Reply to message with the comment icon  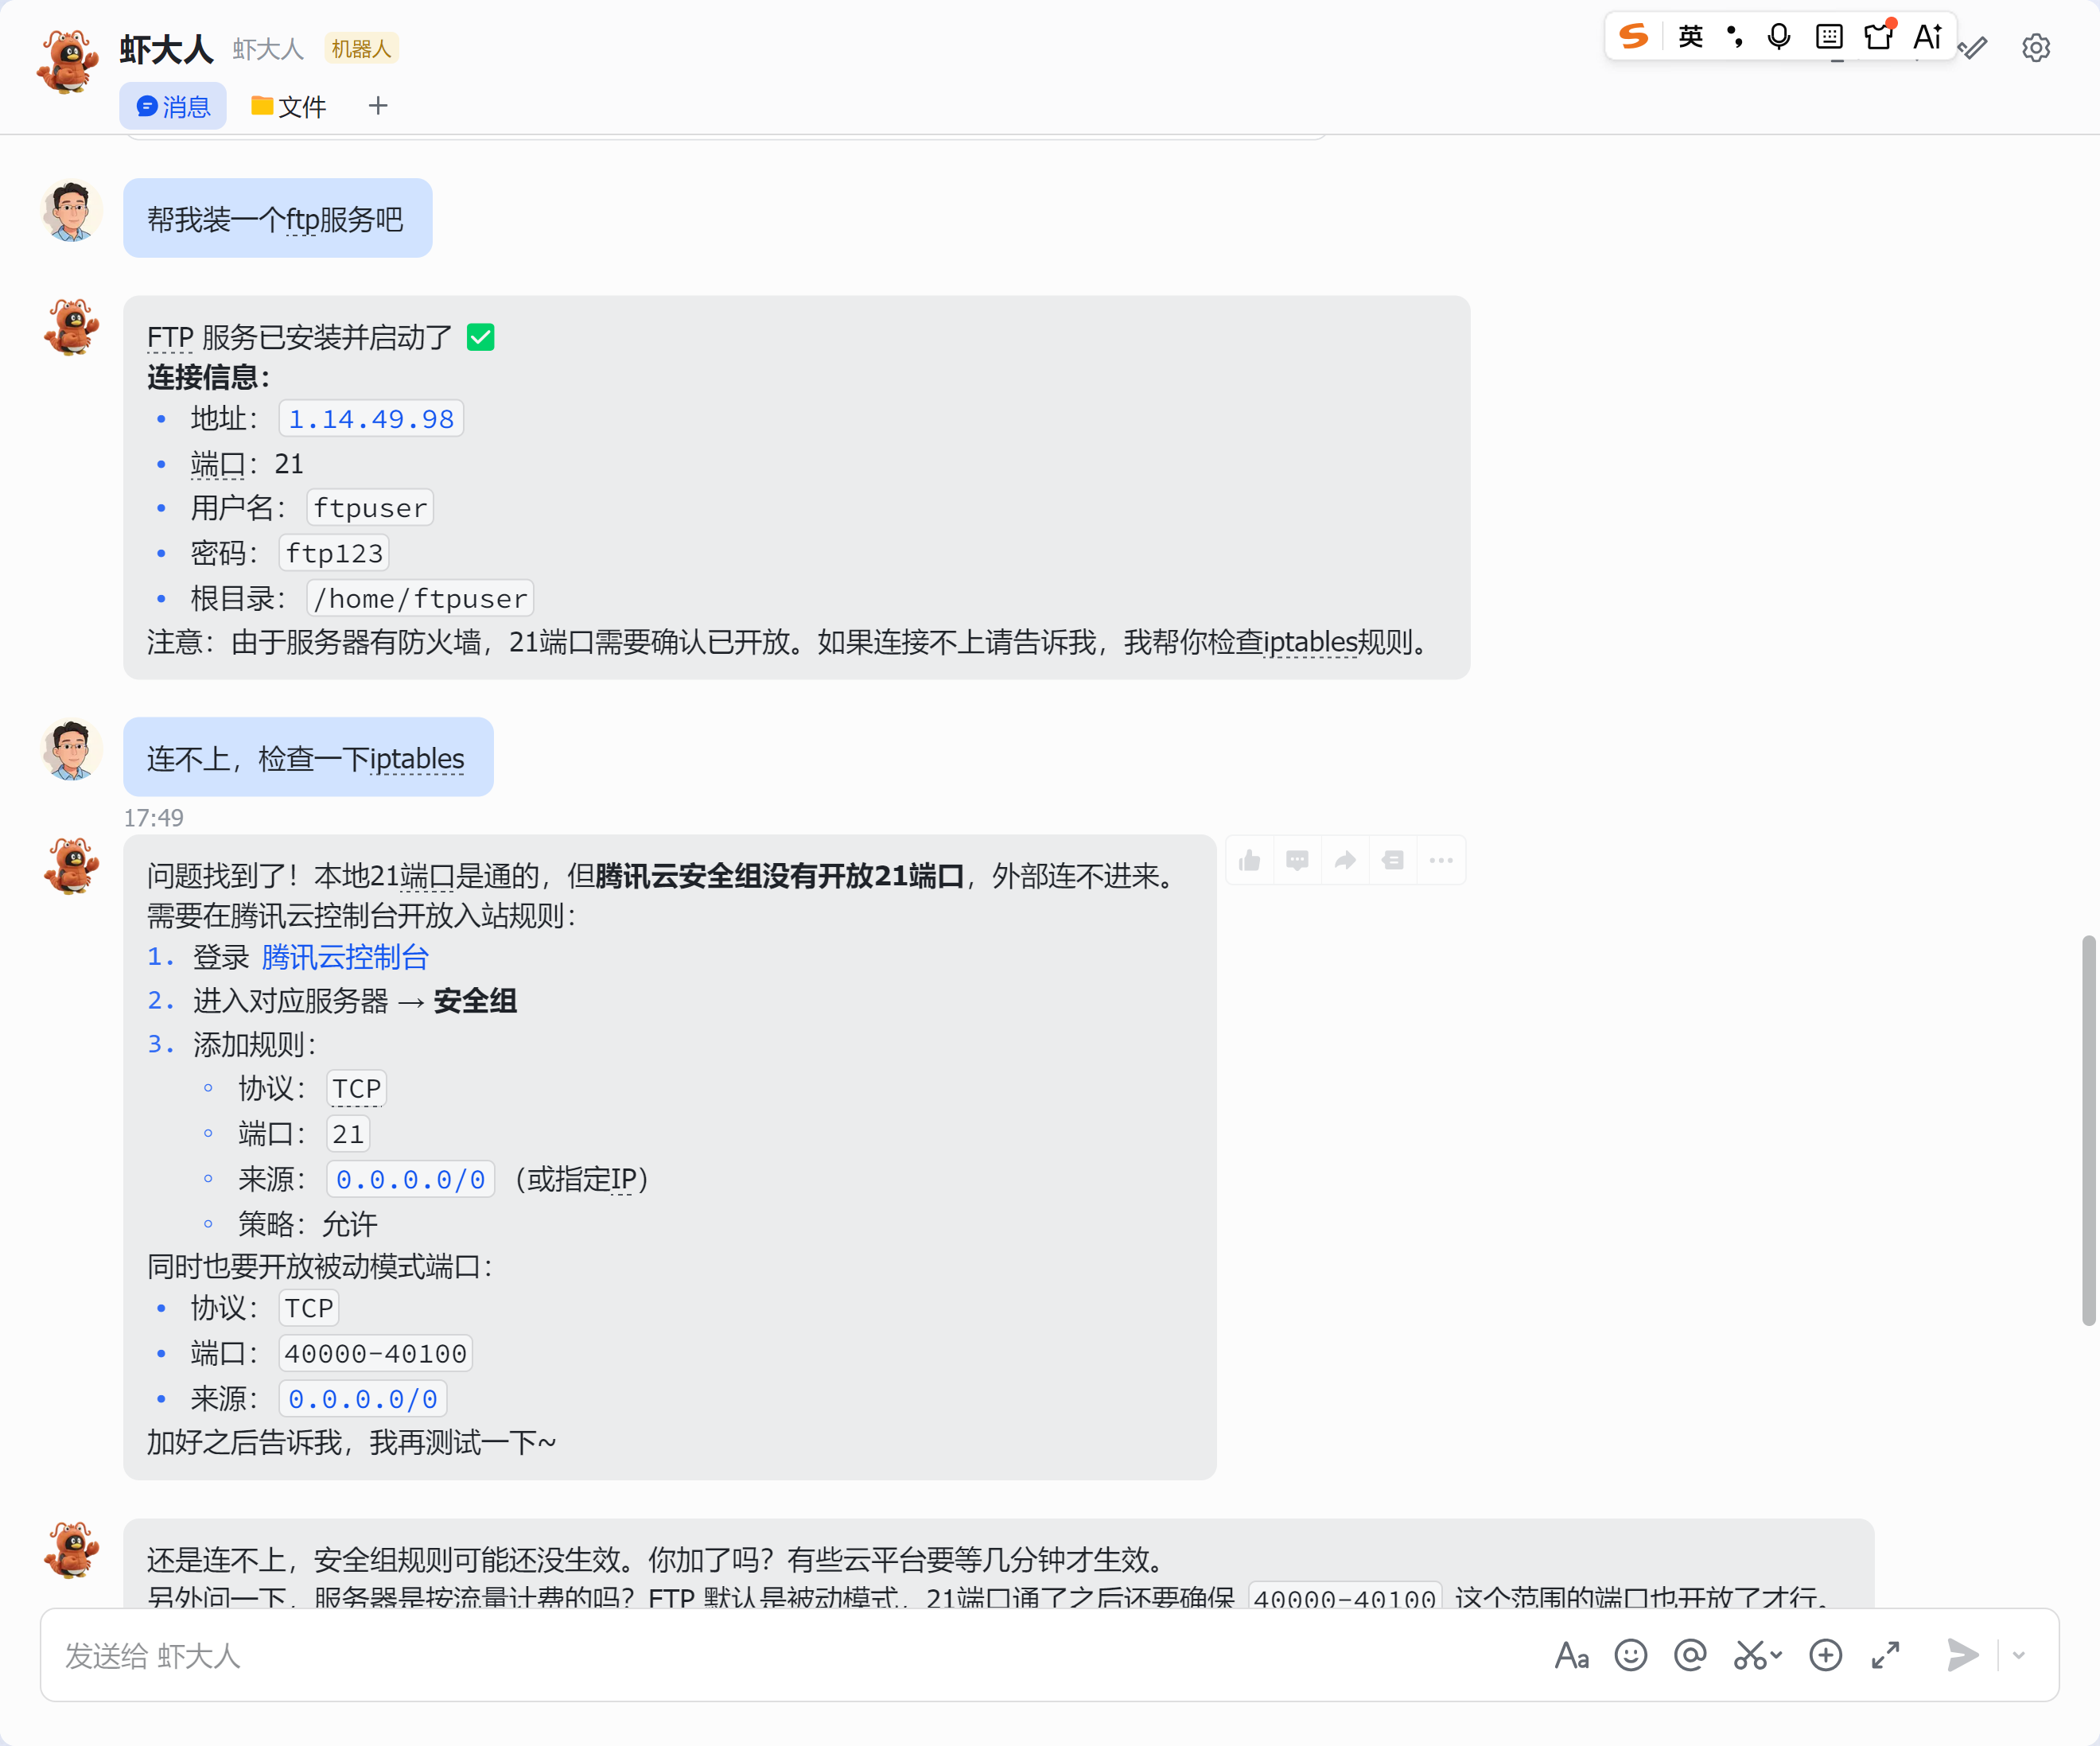click(x=1297, y=861)
